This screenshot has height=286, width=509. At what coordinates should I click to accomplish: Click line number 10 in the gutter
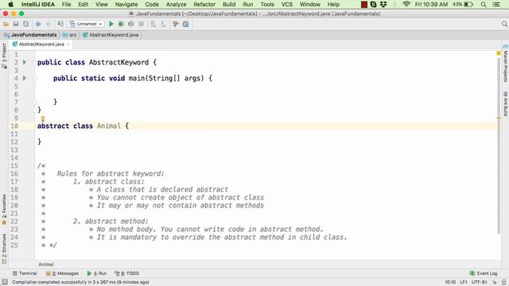14,126
